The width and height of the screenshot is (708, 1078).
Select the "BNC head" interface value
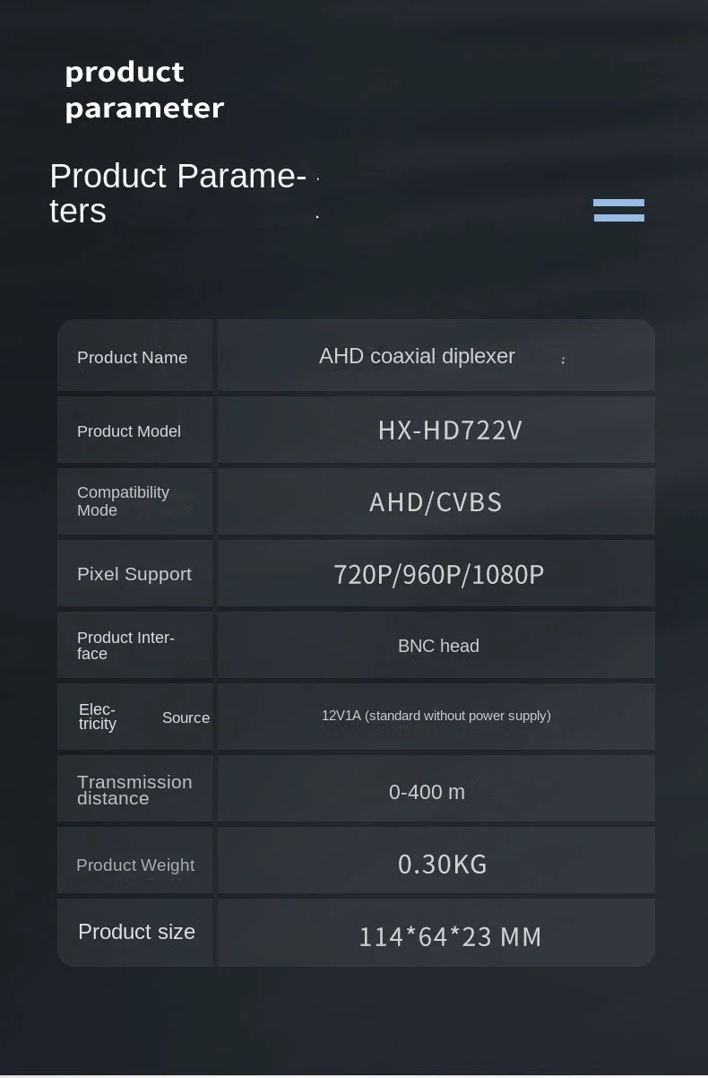pos(438,646)
